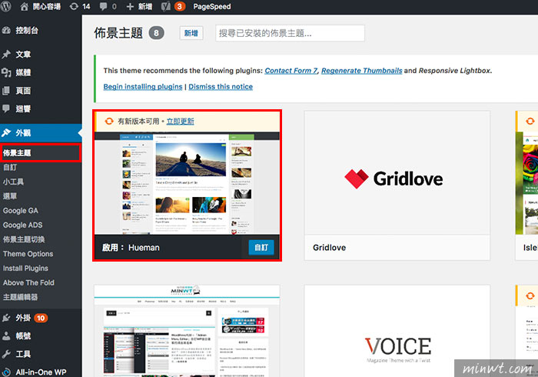Click the 外掛 plug icon

(6, 318)
